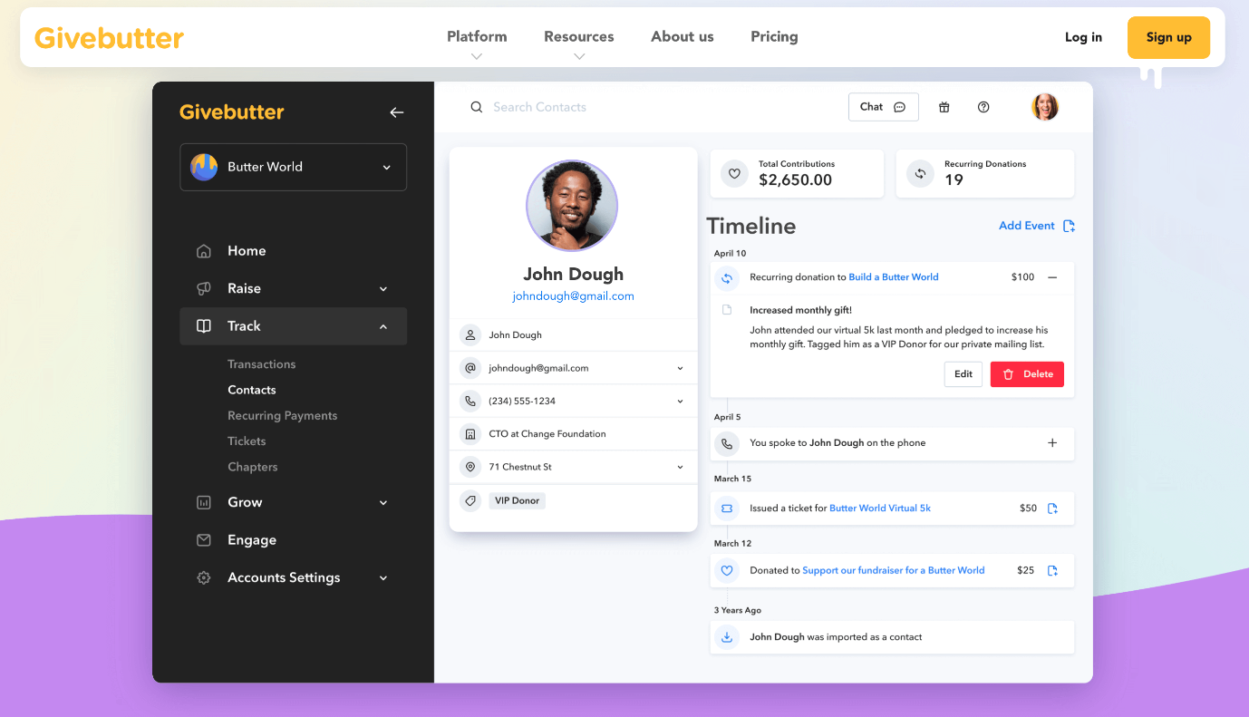The height and width of the screenshot is (717, 1249).
Task: Click the red Delete button
Action: (1027, 374)
